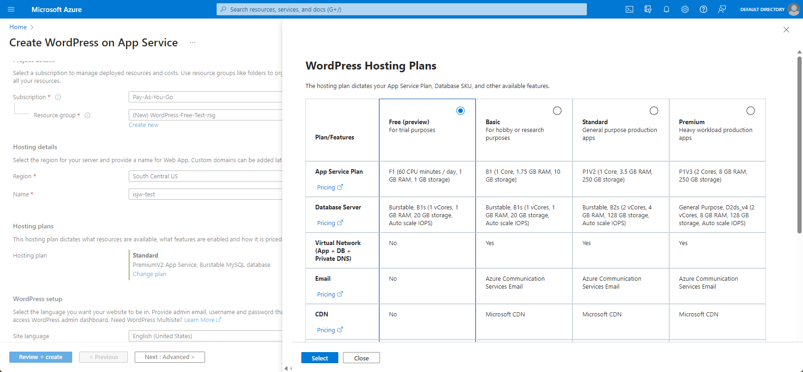Open App Service Plan Pricing link
This screenshot has width=803, height=372.
coord(330,187)
